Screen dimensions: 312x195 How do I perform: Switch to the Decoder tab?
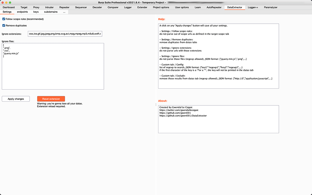(x=97, y=7)
